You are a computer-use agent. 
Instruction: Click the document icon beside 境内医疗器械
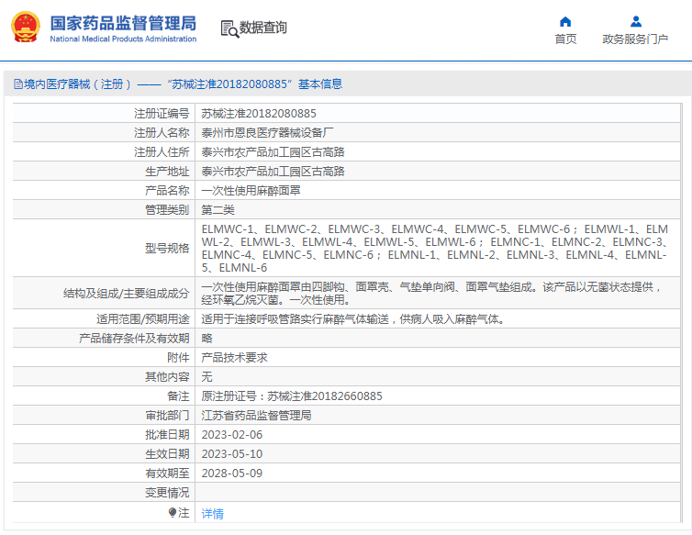pos(18,84)
